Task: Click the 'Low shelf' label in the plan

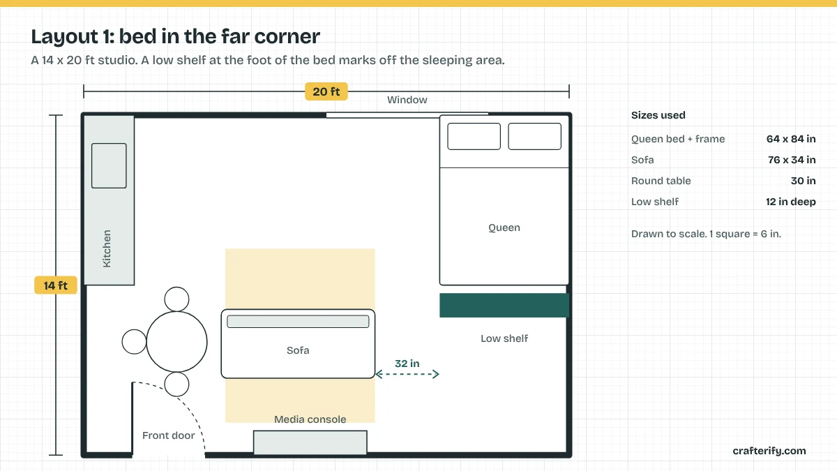Action: (x=504, y=338)
